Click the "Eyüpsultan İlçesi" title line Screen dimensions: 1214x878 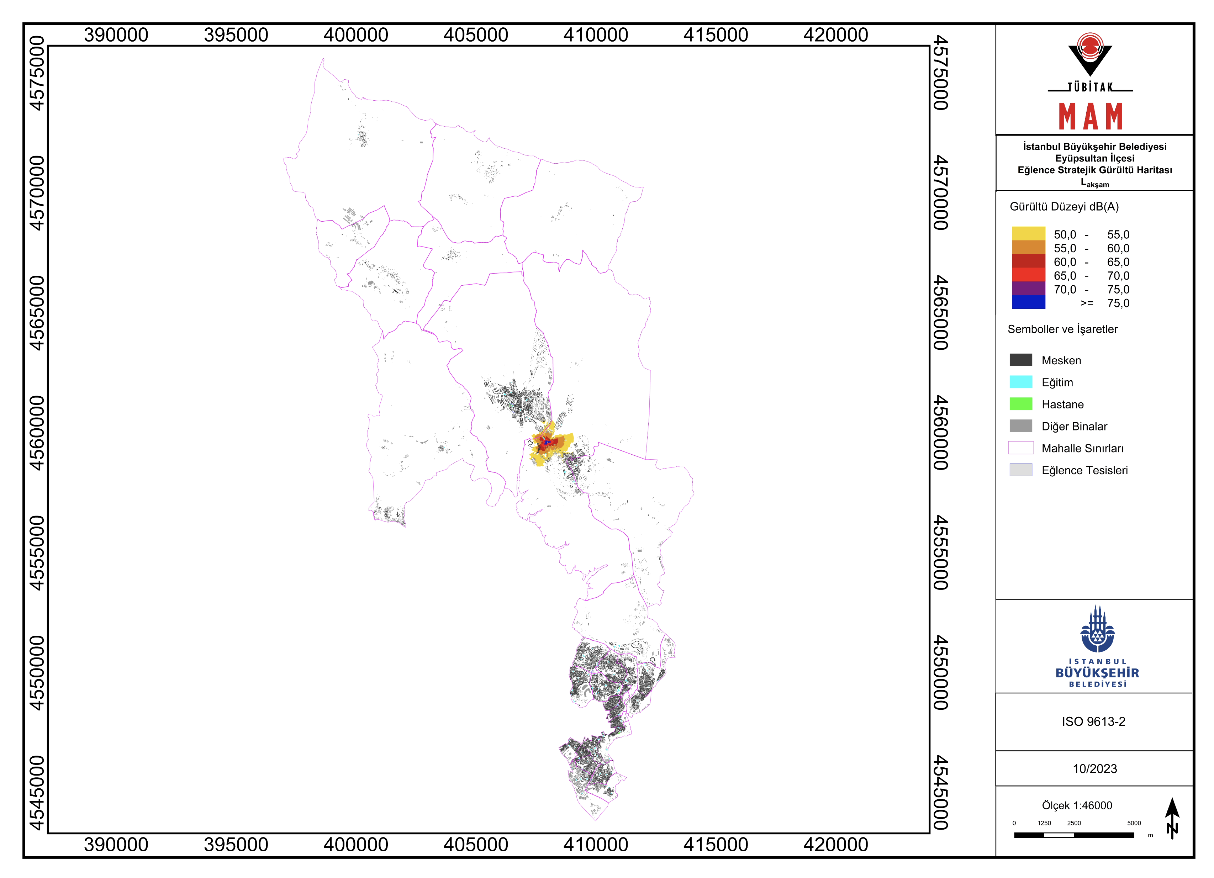pyautogui.click(x=1095, y=158)
